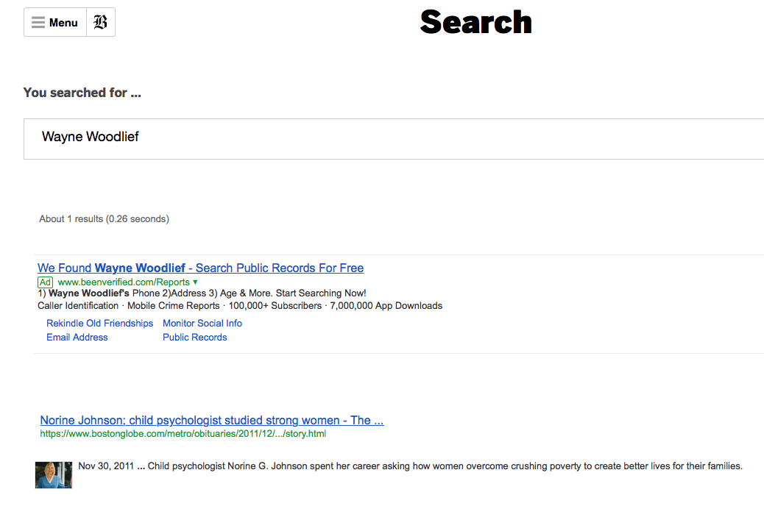The image size is (764, 506).
Task: Click the bostonglobe.com obituaries URL
Action: [183, 434]
